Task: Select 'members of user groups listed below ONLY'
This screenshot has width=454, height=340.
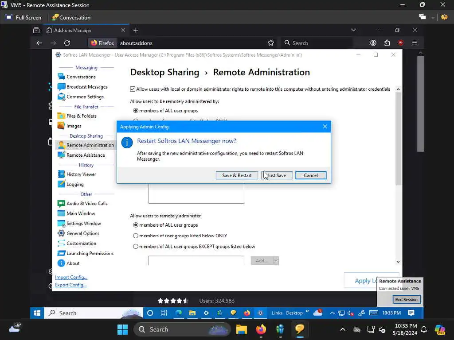Action: coord(136,236)
